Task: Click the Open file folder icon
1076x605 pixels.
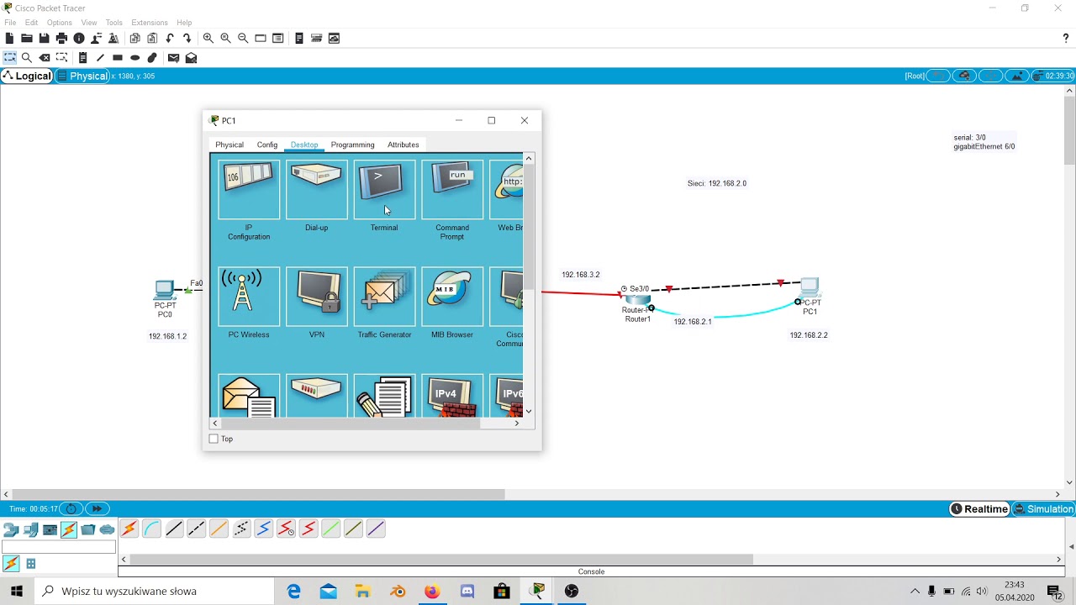Action: click(x=27, y=38)
